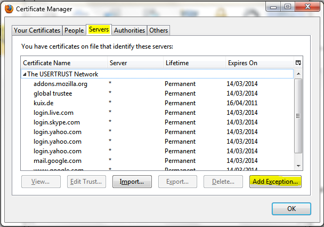The height and width of the screenshot is (227, 324).
Task: Select the kuix.de certificate
Action: tap(157, 103)
